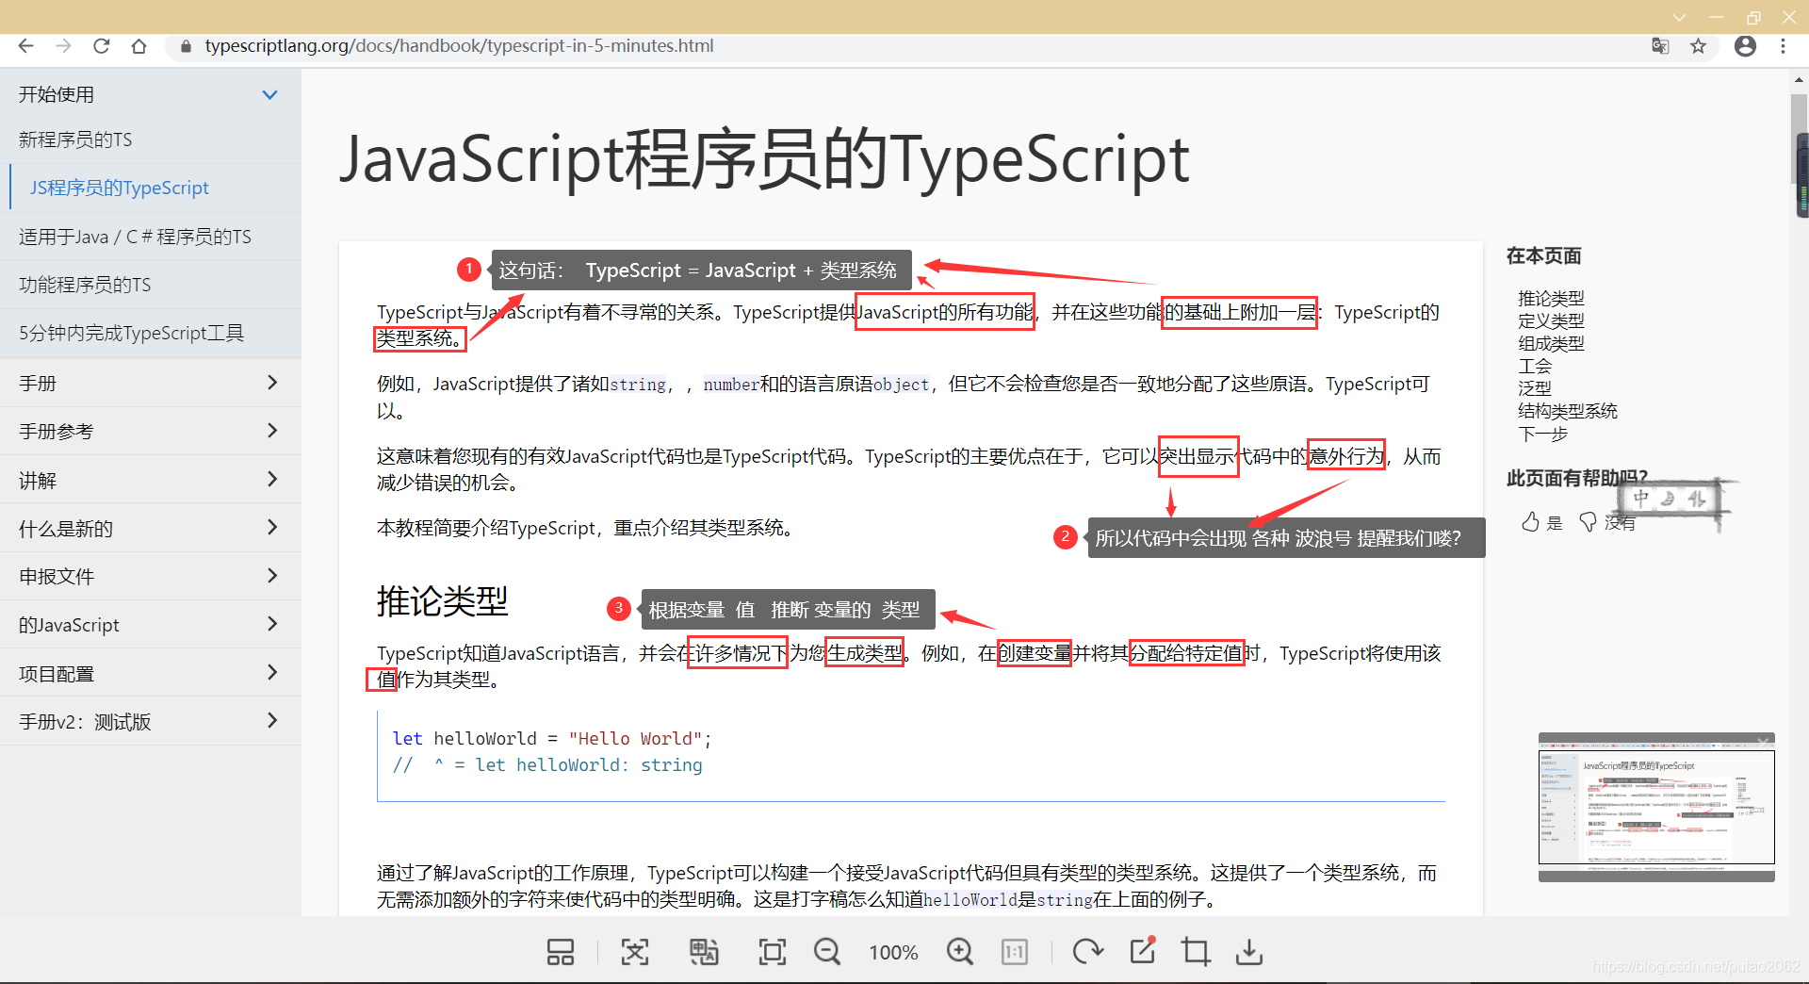Image resolution: width=1809 pixels, height=984 pixels.
Task: Jump to 工会 in page contents
Action: [1534, 366]
